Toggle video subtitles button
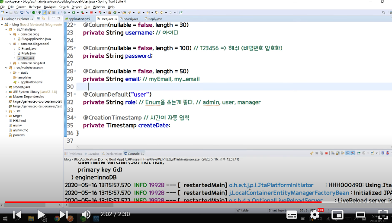The height and width of the screenshot is (223, 392). tap(292, 215)
